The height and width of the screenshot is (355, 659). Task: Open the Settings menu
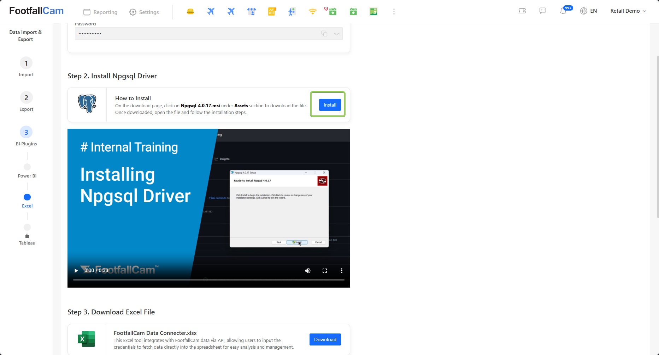tap(144, 12)
